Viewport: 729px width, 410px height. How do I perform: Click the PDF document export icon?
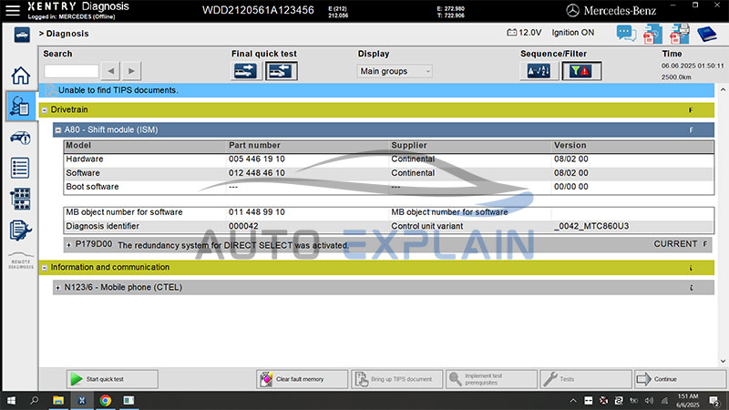click(x=652, y=34)
